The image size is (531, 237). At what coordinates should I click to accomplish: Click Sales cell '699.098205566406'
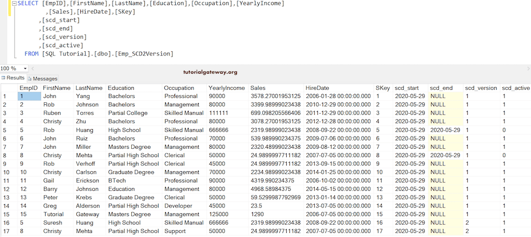(276, 113)
